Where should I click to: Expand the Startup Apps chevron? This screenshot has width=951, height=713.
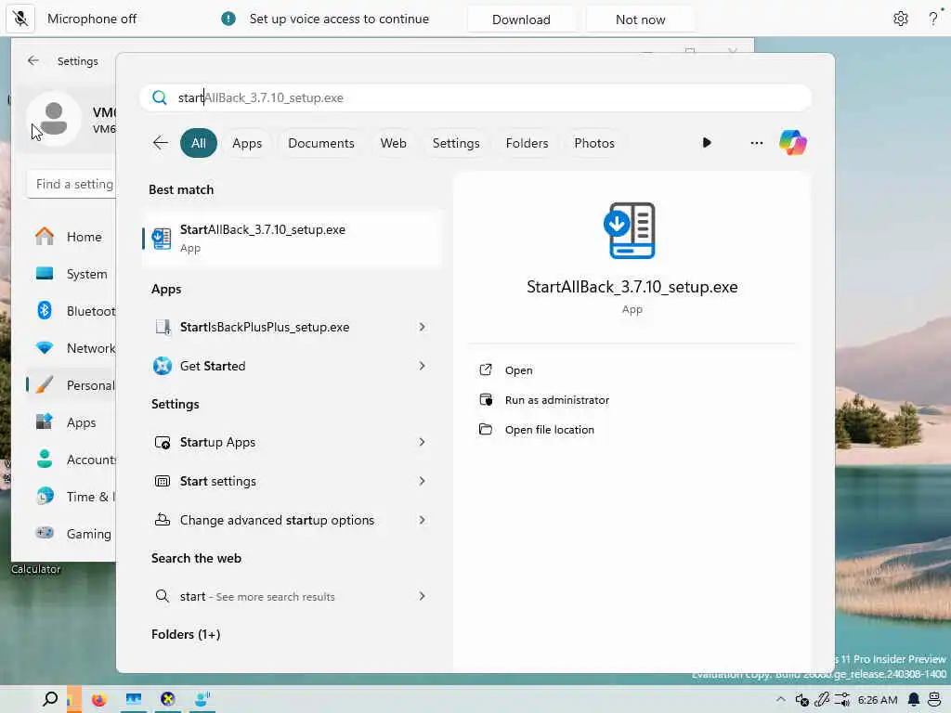tap(423, 443)
